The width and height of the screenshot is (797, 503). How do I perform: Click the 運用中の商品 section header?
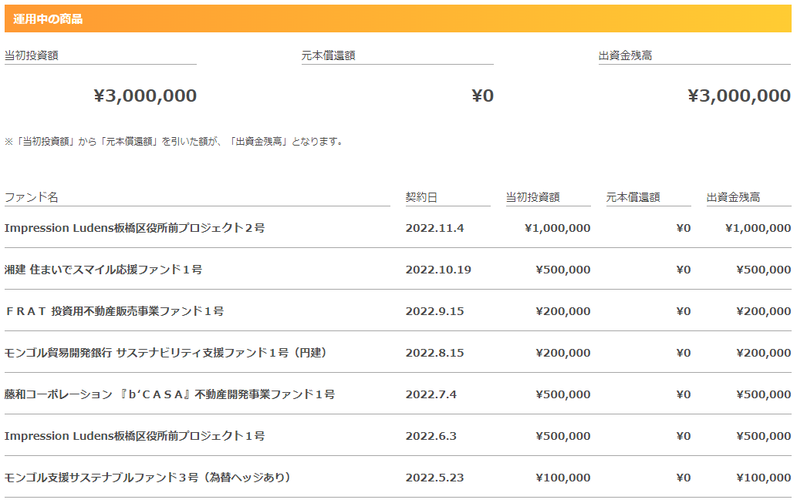[398, 18]
